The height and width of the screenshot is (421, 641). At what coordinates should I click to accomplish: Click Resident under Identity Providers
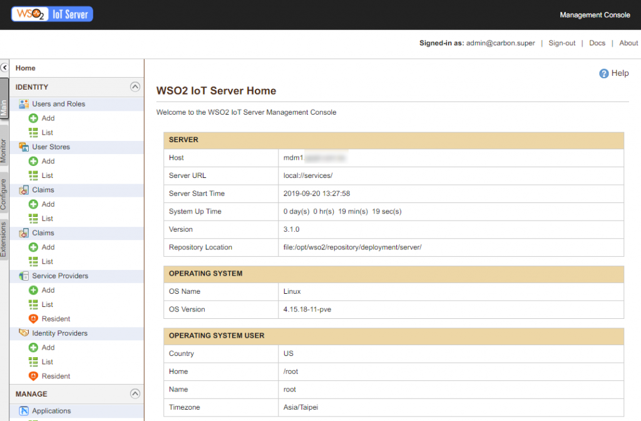(56, 376)
